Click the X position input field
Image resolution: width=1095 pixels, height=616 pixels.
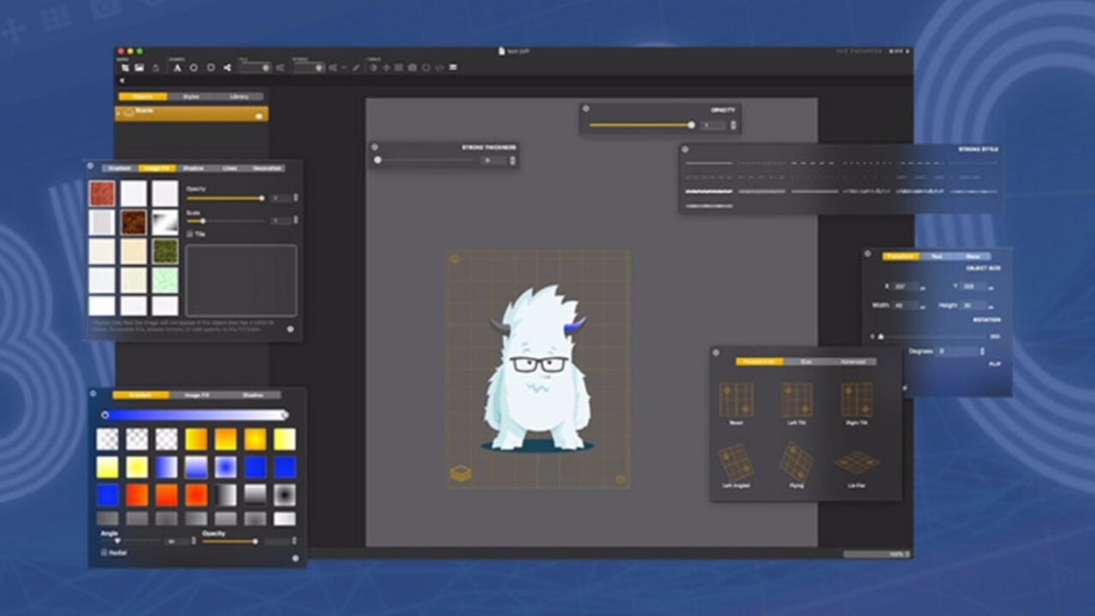pos(906,286)
